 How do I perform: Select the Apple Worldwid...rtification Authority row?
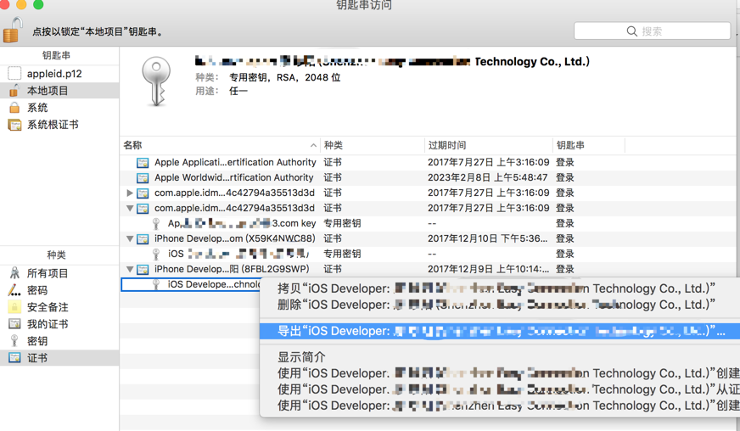428,177
